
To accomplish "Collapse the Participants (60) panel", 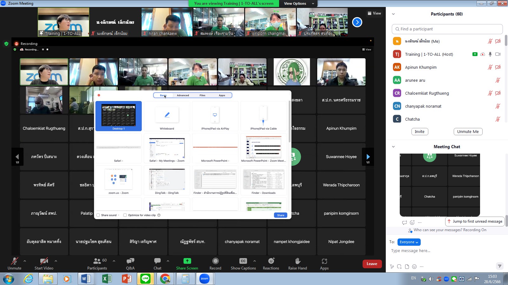I will pyautogui.click(x=393, y=14).
